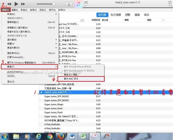Switch to the 廣播 tab
Screen dimensions: 173x140
(137, 15)
